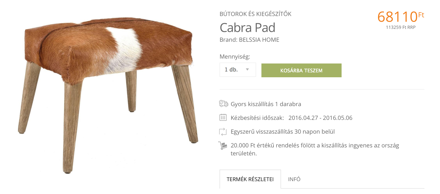Add the item with Kosárba teszem
440x194 pixels.
tap(301, 70)
